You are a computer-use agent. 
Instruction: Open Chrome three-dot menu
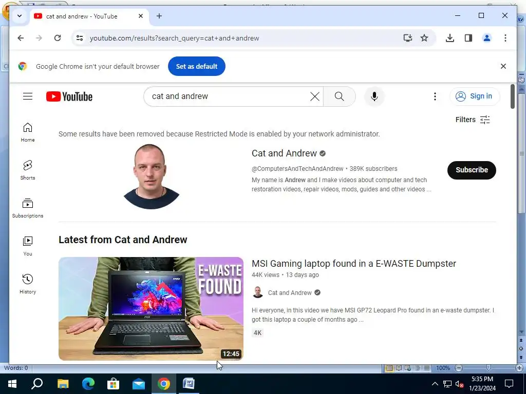505,38
